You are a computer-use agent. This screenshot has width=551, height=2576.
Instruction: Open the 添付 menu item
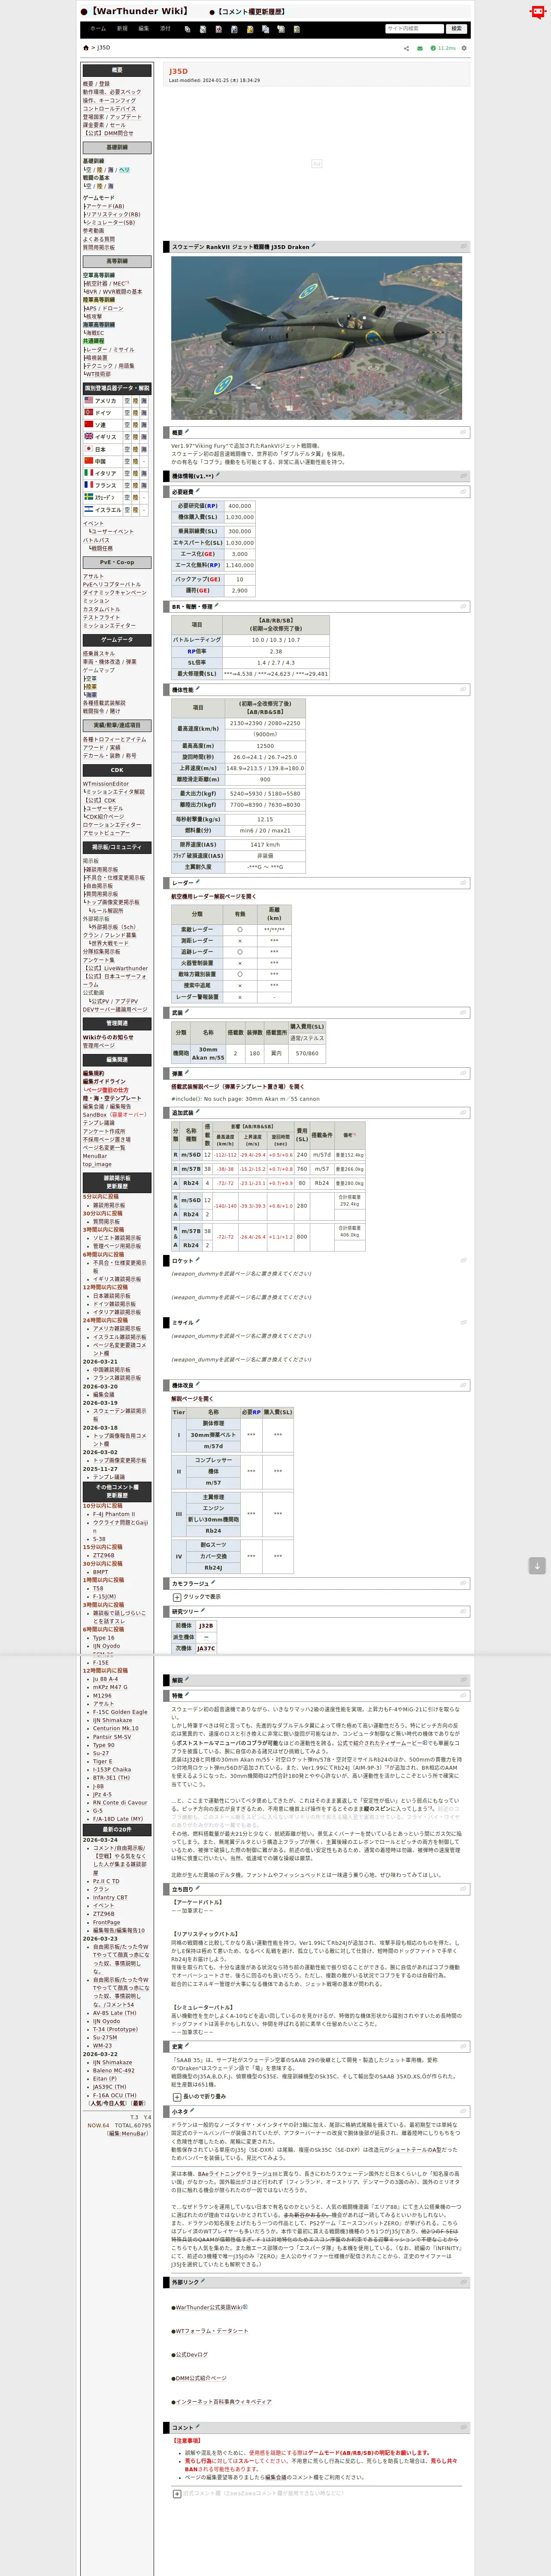tap(165, 29)
